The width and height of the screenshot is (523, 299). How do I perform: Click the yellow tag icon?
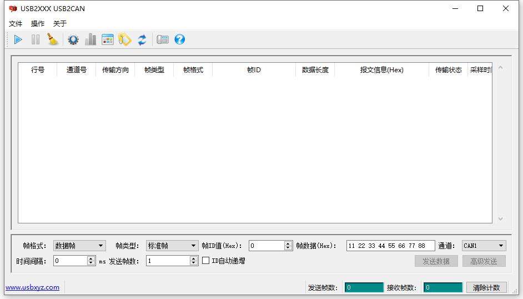click(x=125, y=39)
